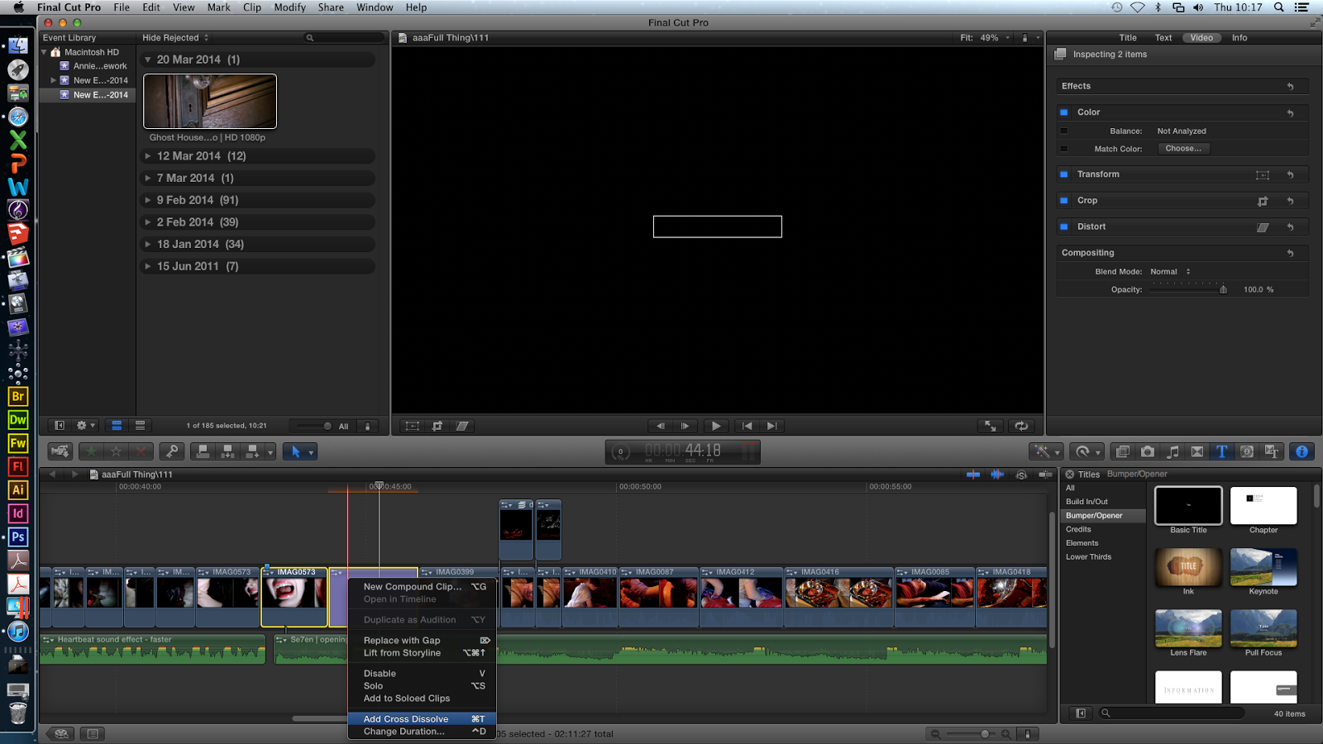
Task: Open the Retime speed menu
Action: coord(1086,451)
